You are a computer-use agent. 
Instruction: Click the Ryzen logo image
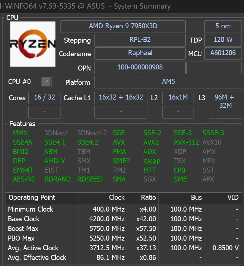[33, 44]
